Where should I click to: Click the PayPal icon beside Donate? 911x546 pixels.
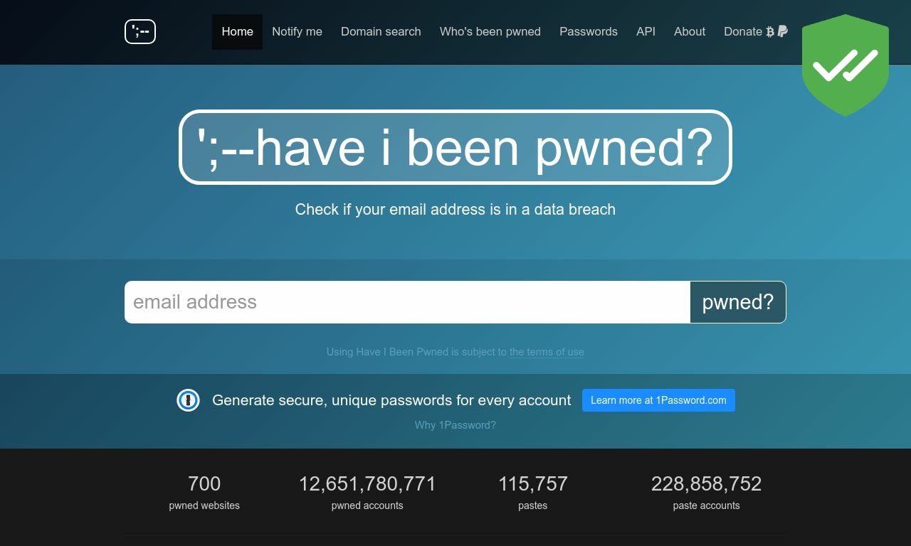click(783, 31)
